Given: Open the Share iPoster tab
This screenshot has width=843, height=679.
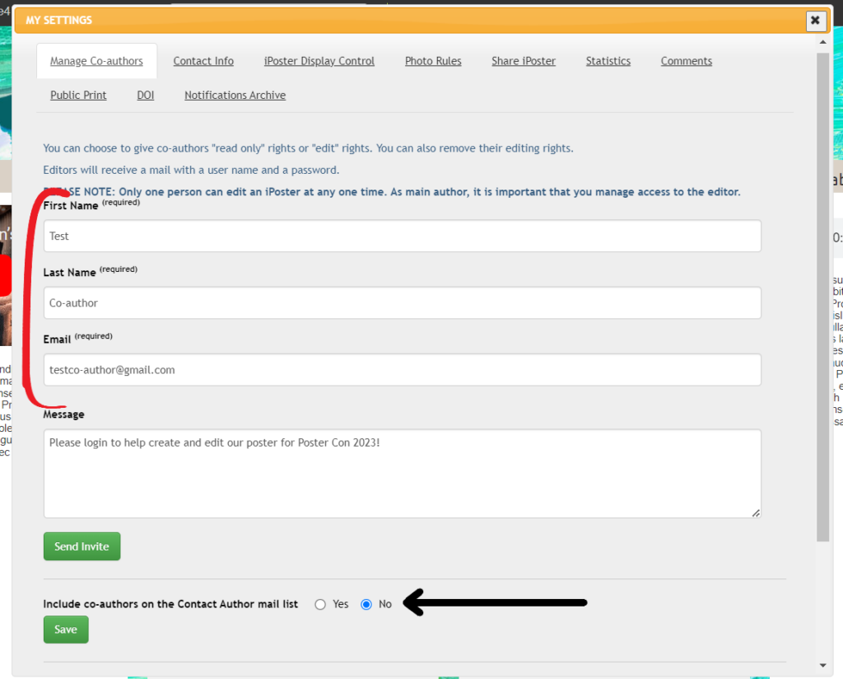Looking at the screenshot, I should tap(523, 60).
